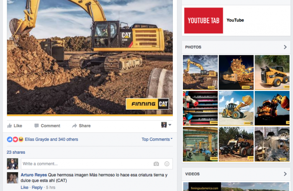The height and width of the screenshot is (191, 293).
Task: Open the YouTube tab link
Action: coord(235,20)
